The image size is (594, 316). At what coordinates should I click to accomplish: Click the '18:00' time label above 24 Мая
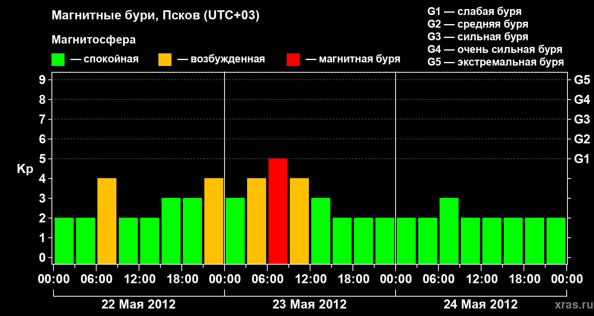pos(524,279)
